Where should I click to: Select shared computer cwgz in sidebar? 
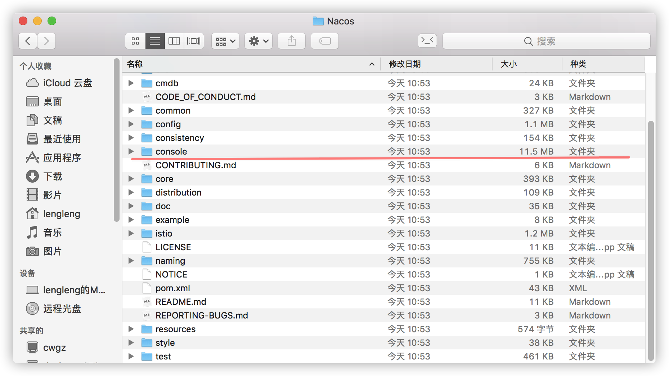tap(46, 348)
